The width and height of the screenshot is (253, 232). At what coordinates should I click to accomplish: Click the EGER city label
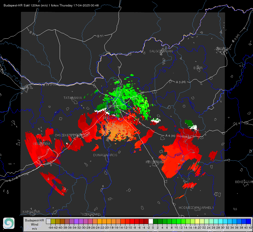tap(198, 68)
